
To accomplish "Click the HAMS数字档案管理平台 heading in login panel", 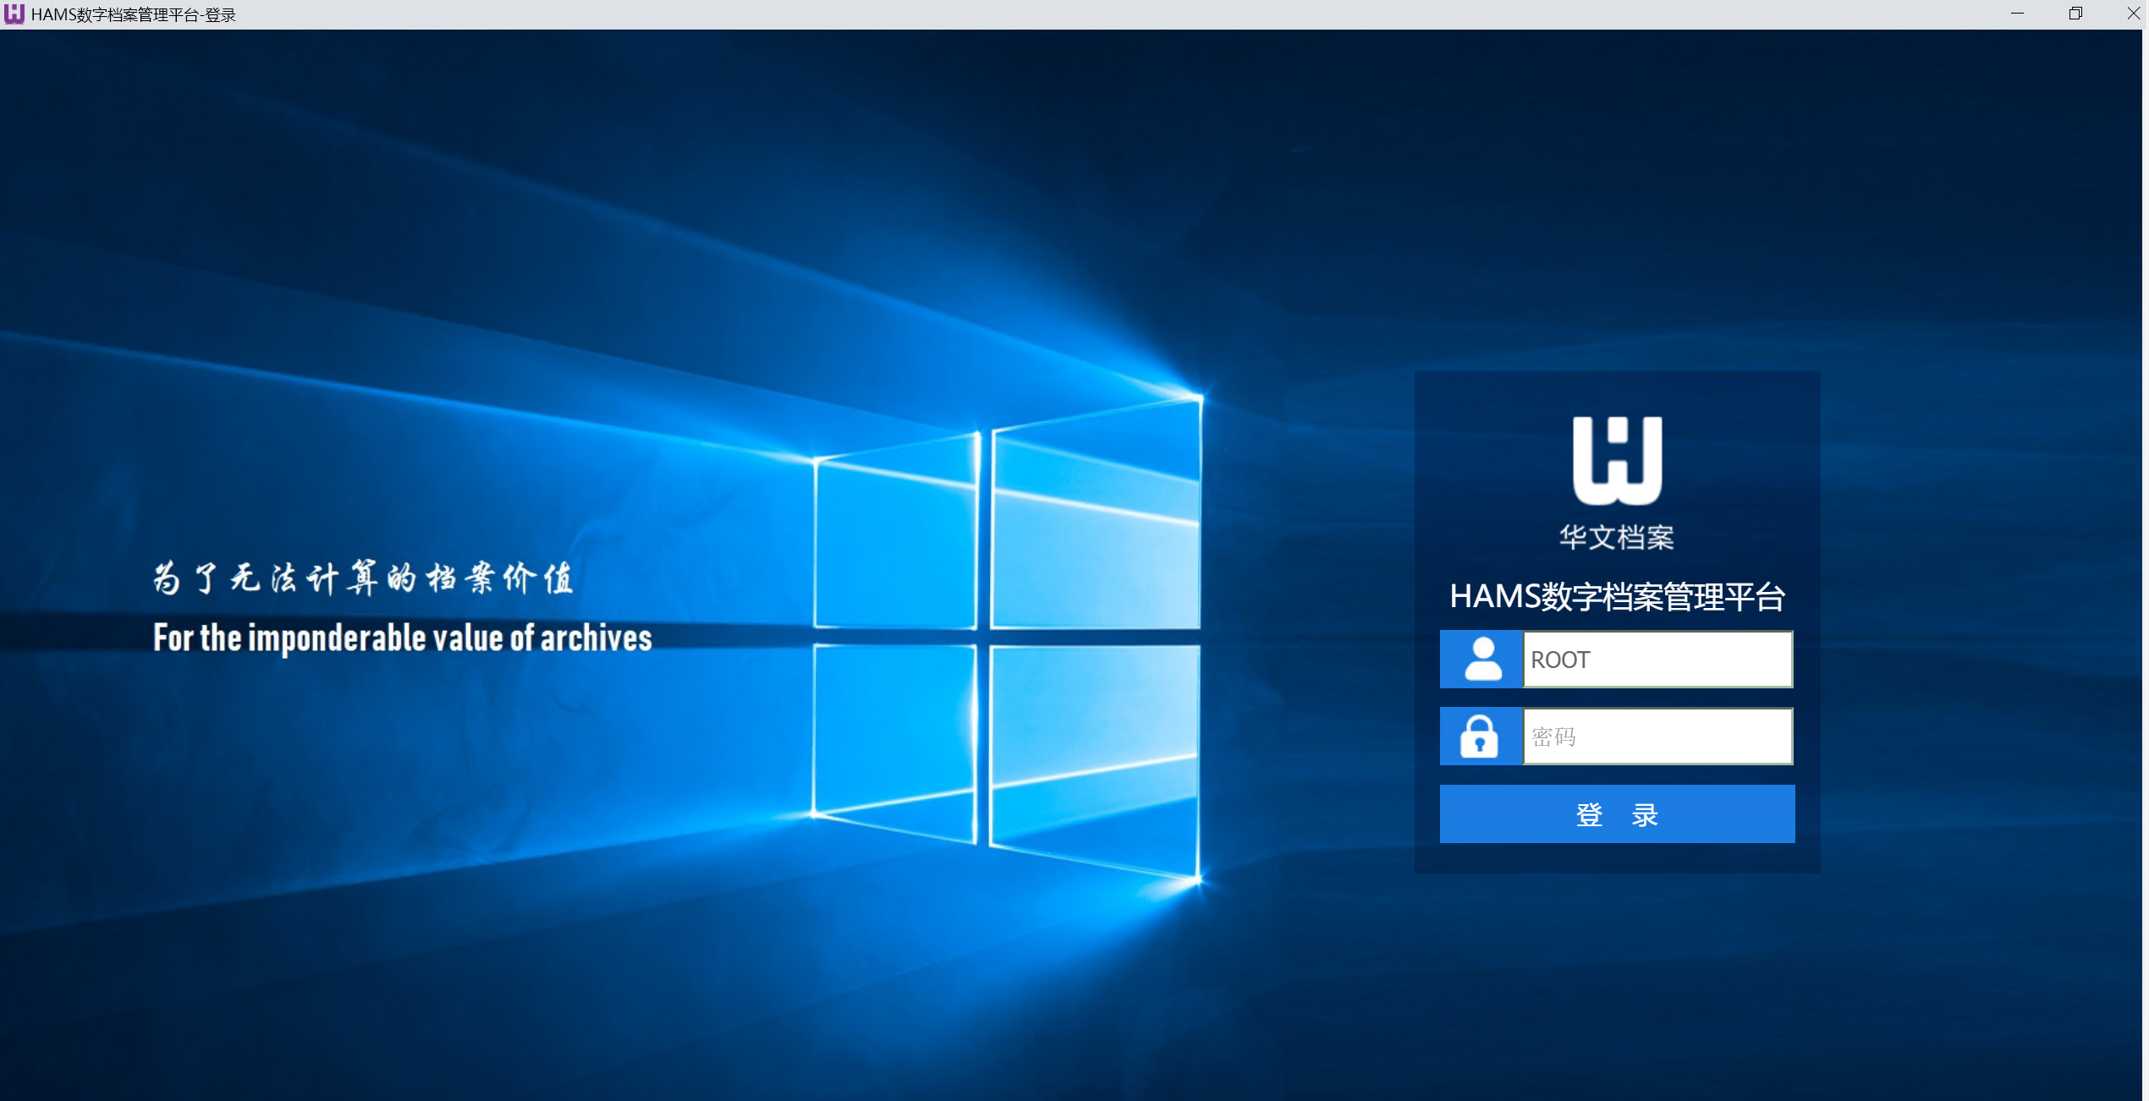I will click(1617, 597).
